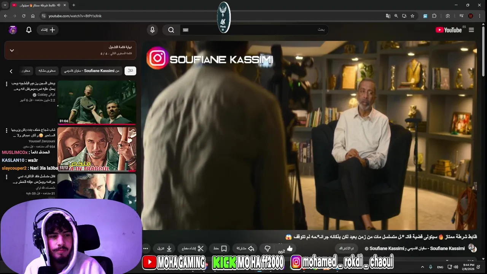The image size is (487, 274).
Task: Open the 31:04 recommended video thumbnail
Action: point(97,102)
